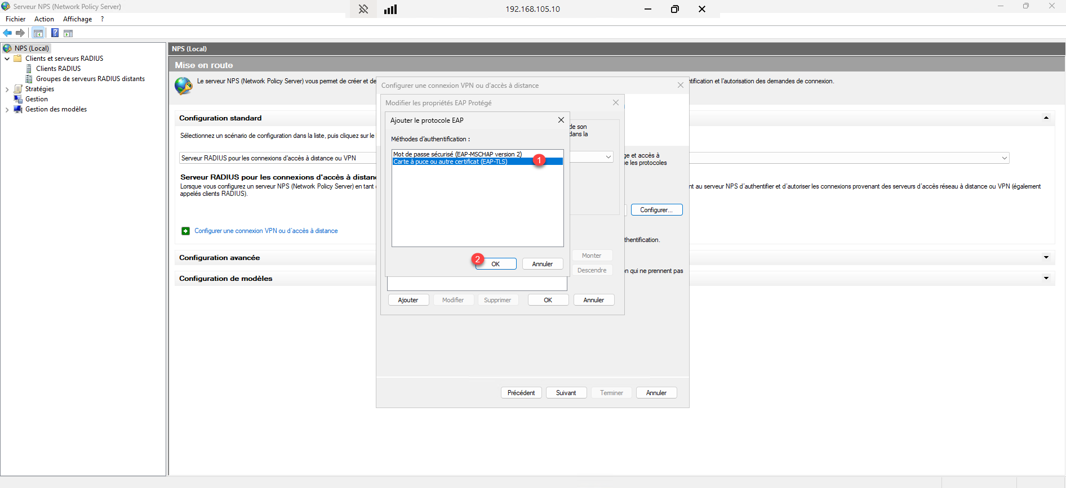Collapse the Clients et serveurs RADIUS folder
The width and height of the screenshot is (1066, 488).
(x=7, y=59)
